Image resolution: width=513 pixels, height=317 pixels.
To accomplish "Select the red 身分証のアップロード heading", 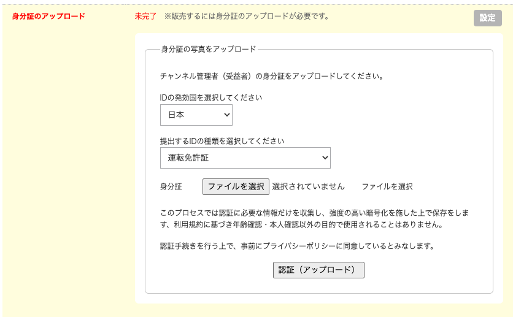I will (x=48, y=16).
